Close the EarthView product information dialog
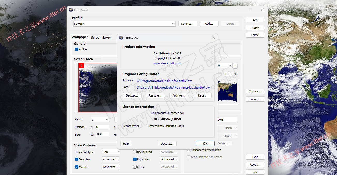The height and width of the screenshot is (175, 337). click(214, 38)
